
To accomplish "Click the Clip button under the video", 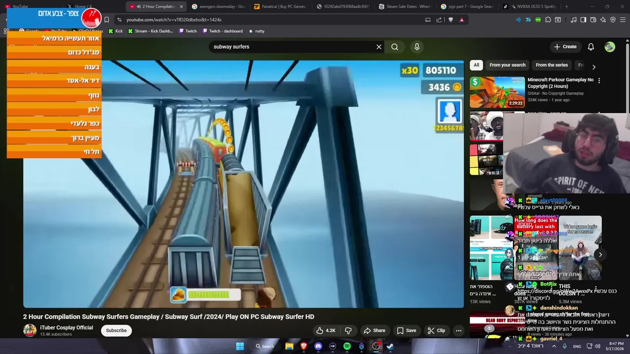I will [x=436, y=330].
